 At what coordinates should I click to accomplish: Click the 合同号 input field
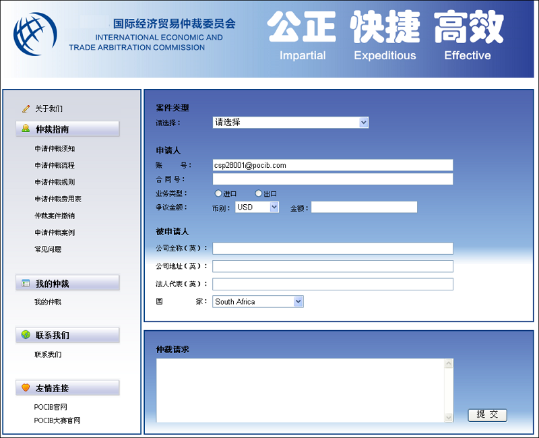[x=333, y=179]
